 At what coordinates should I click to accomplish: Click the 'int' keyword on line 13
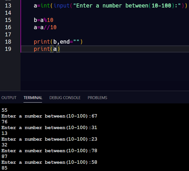pos(45,5)
